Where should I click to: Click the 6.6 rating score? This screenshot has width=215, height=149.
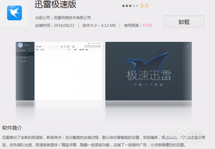[x=144, y=6]
